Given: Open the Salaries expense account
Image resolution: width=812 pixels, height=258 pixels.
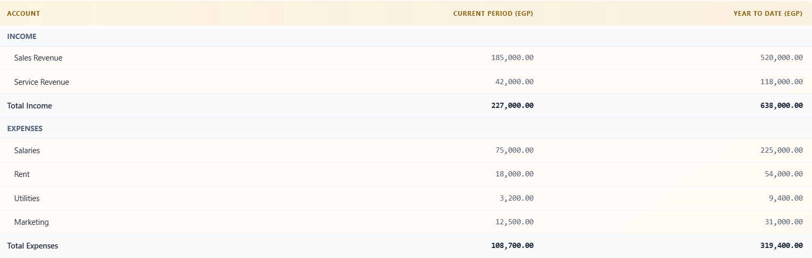Looking at the screenshot, I should pos(27,151).
